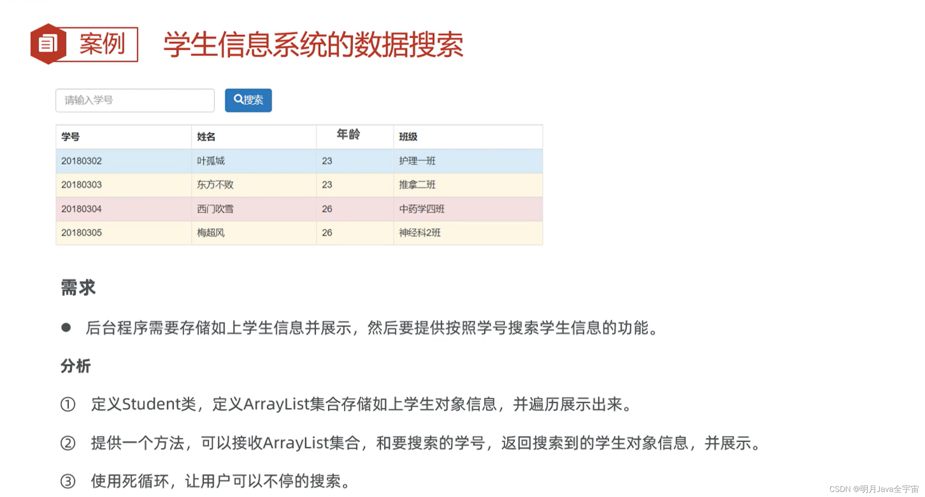
Task: Click the blue 搜索 search button
Action: (248, 100)
